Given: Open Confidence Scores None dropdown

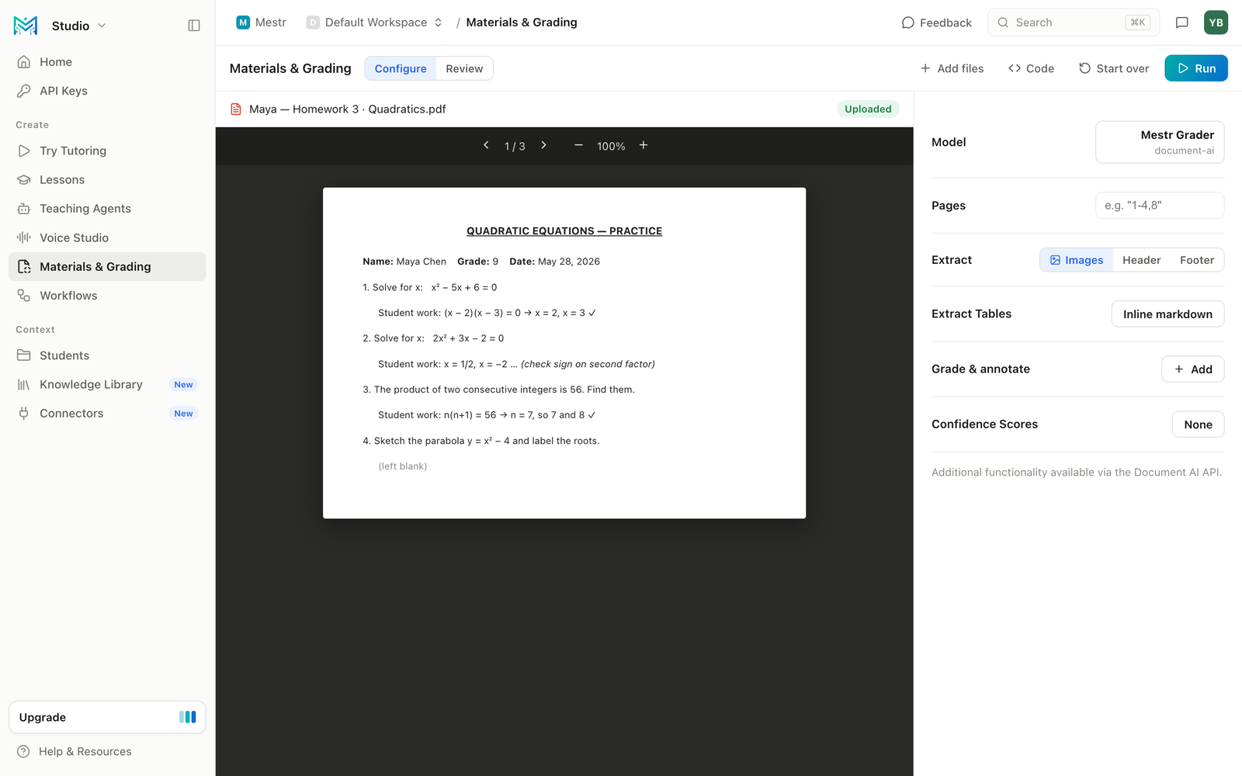Looking at the screenshot, I should (1198, 424).
